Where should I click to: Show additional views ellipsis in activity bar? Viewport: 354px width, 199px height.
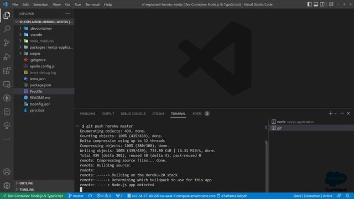point(7,139)
